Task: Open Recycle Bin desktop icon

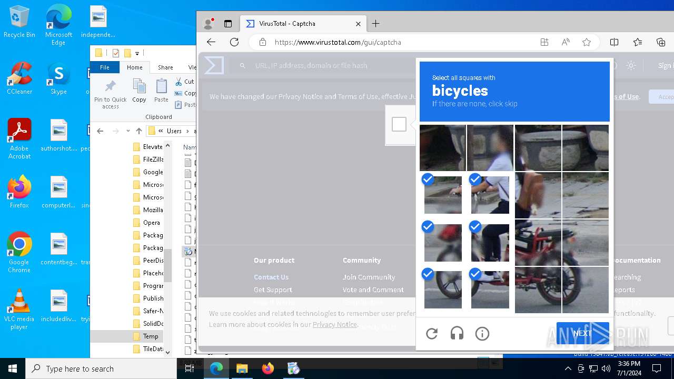Action: coord(19,22)
